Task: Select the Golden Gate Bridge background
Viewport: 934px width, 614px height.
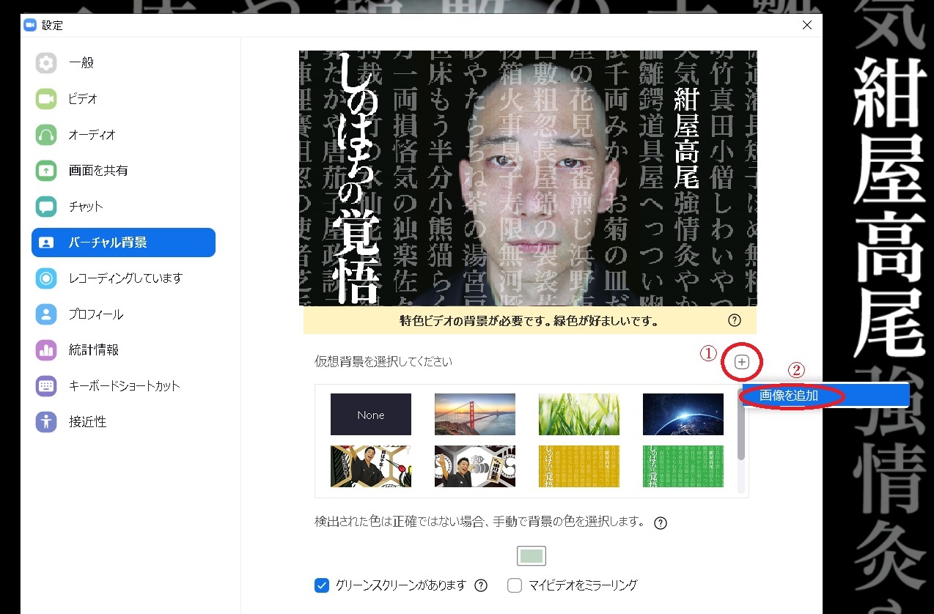Action: (475, 415)
